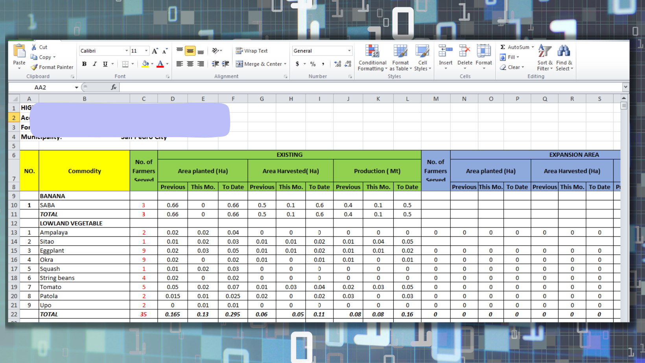Increase cell indent
Screen dimensions: 645x363
(x=225, y=64)
